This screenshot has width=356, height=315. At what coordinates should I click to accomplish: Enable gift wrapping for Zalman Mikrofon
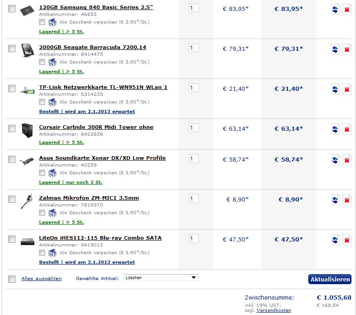(x=42, y=212)
